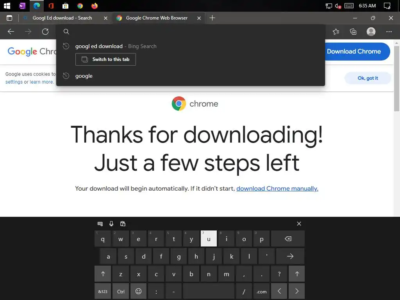Image resolution: width=400 pixels, height=300 pixels.
Task: Open the Collections icon in toolbar
Action: (x=353, y=32)
